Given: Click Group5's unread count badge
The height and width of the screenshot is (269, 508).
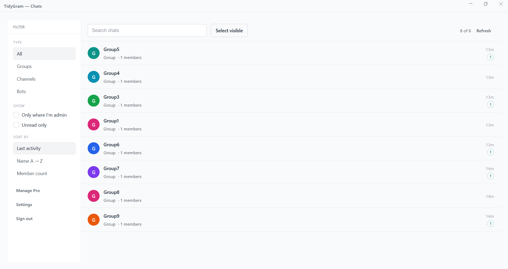Looking at the screenshot, I should tap(491, 57).
